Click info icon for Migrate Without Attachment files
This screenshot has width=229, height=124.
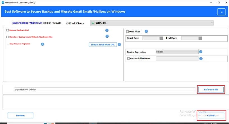tap(107, 36)
